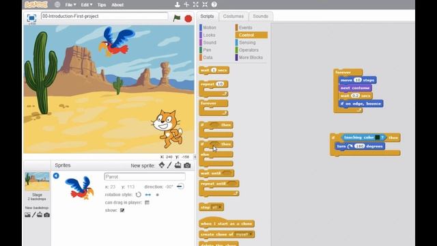Click when I start as clone block

point(227,223)
